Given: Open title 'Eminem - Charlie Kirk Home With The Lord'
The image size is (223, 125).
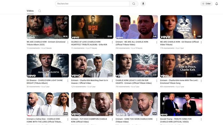Looking at the screenshot, I should pos(179,82).
